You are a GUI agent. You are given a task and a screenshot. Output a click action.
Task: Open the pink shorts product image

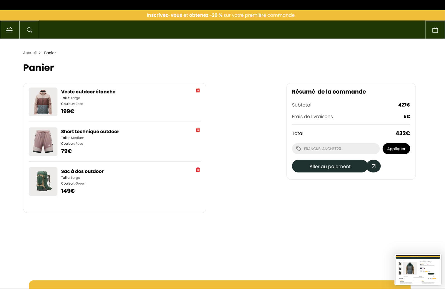[x=43, y=142]
